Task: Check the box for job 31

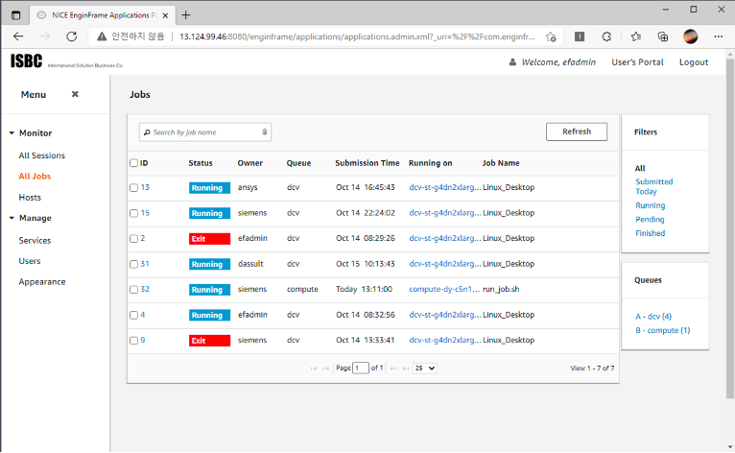Action: [x=133, y=265]
